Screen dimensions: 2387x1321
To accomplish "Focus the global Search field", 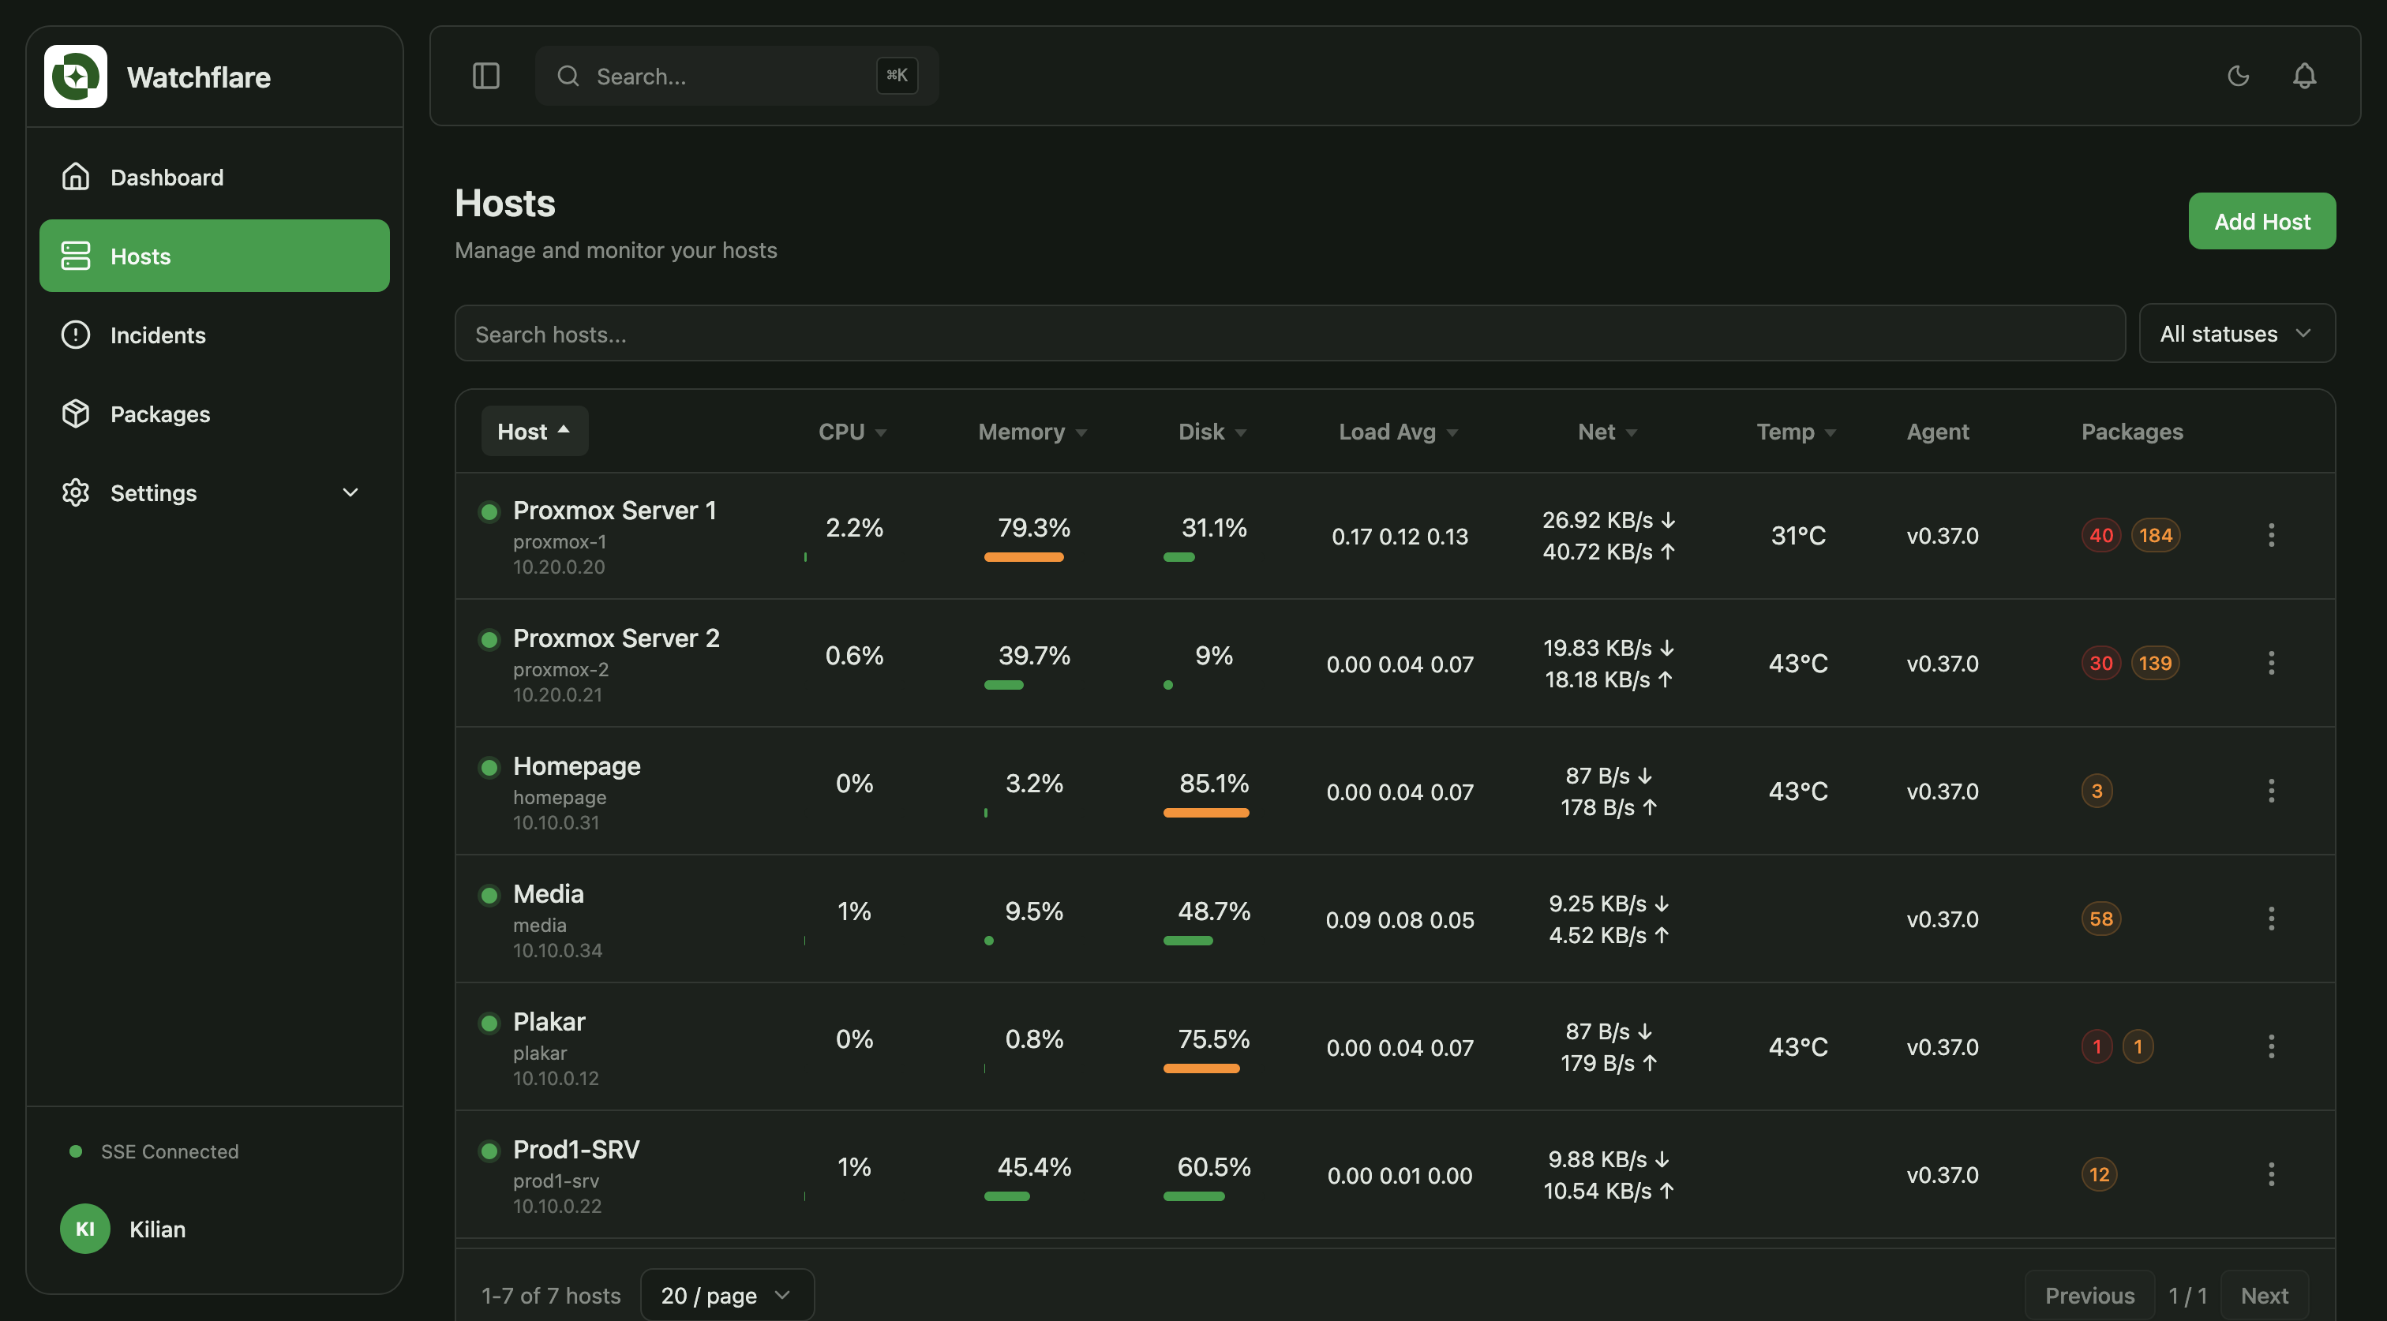I will [736, 76].
